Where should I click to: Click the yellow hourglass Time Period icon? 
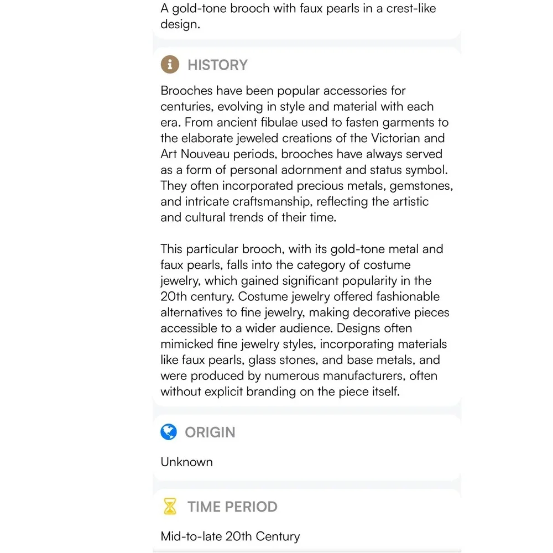click(x=170, y=507)
